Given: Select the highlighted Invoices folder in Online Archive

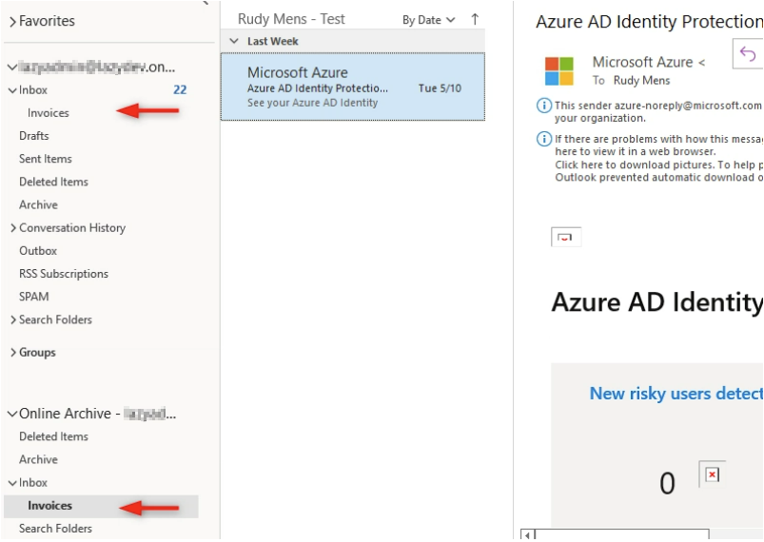Looking at the screenshot, I should (101, 506).
